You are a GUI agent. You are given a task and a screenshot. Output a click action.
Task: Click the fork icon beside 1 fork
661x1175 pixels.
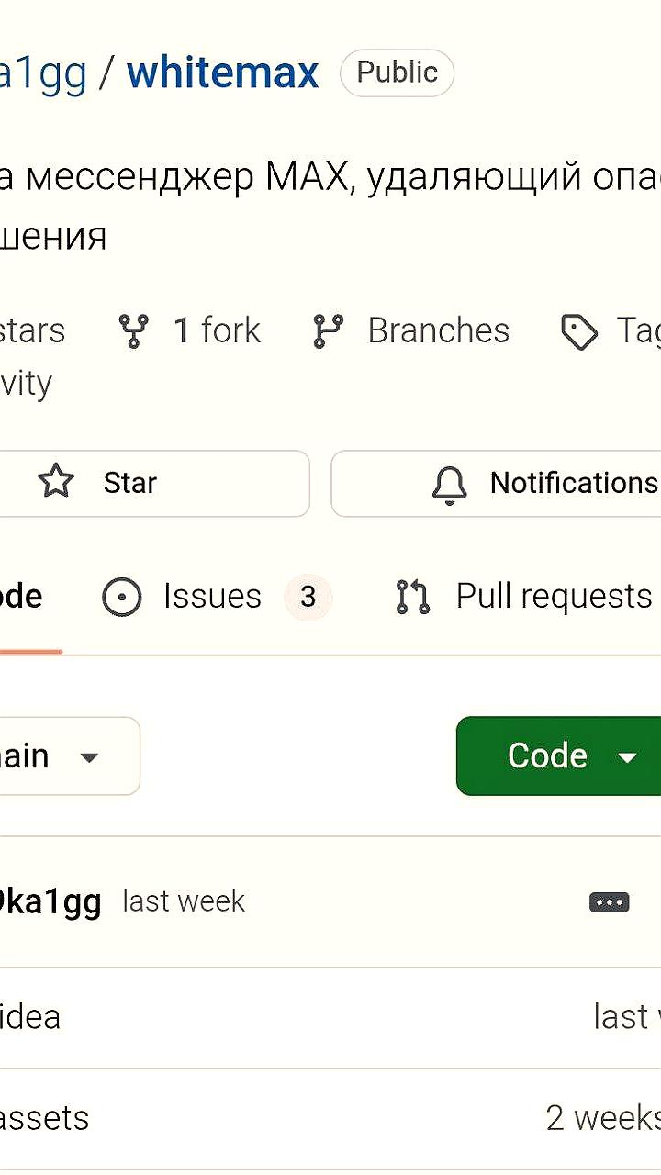point(134,330)
